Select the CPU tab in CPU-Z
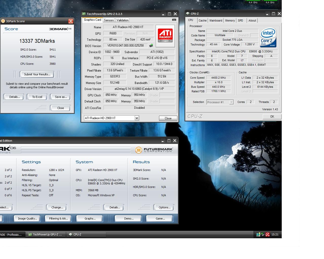Viewport: 324px width, 259px height. (191, 20)
